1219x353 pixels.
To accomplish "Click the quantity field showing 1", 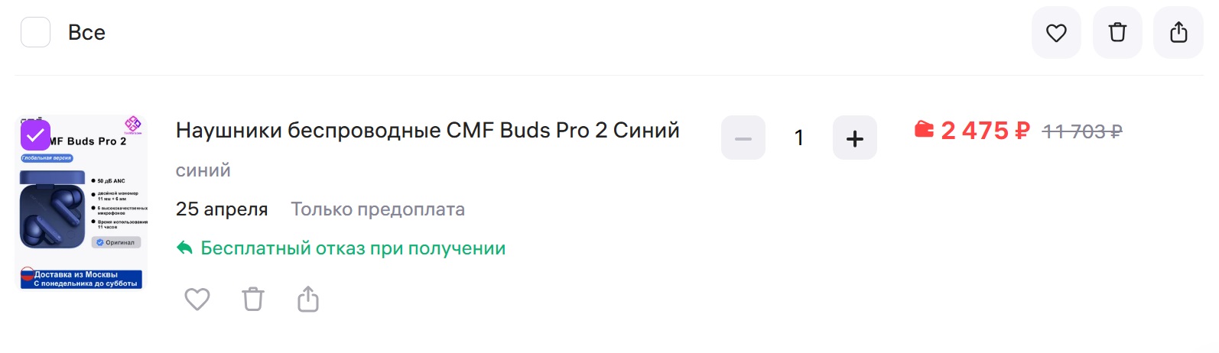I will 798,138.
